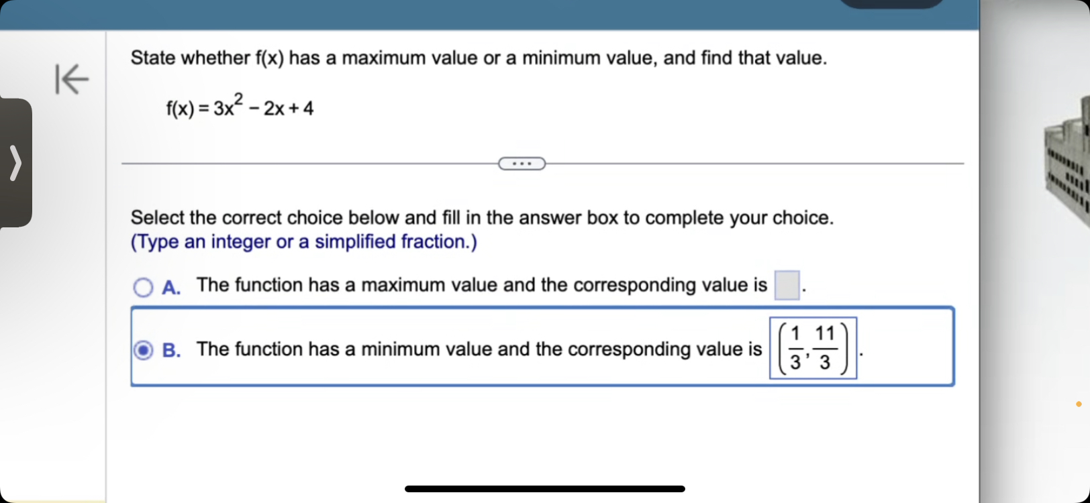
Task: Deselect the filled radio next to choice B
Action: coord(142,350)
